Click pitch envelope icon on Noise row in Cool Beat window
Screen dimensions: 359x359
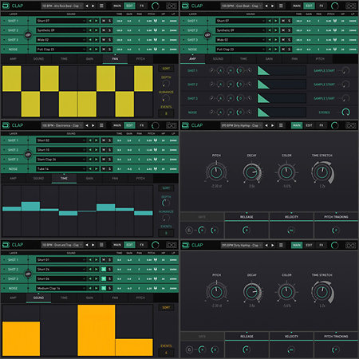point(335,49)
